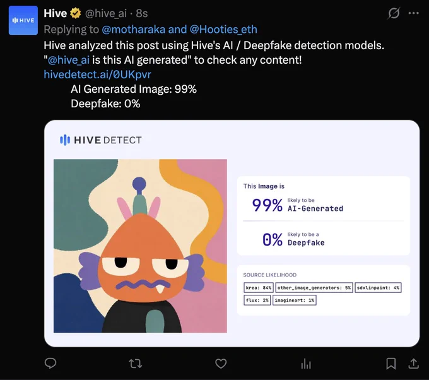Open the @Hooties_eth mention link

coord(223,29)
